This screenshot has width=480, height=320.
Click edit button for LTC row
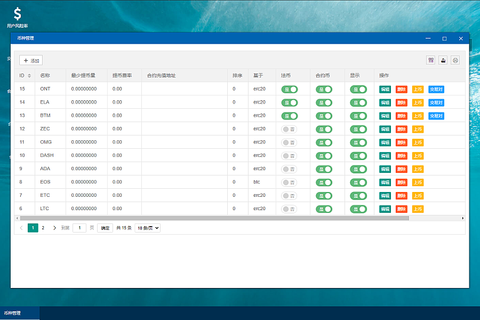click(x=385, y=209)
